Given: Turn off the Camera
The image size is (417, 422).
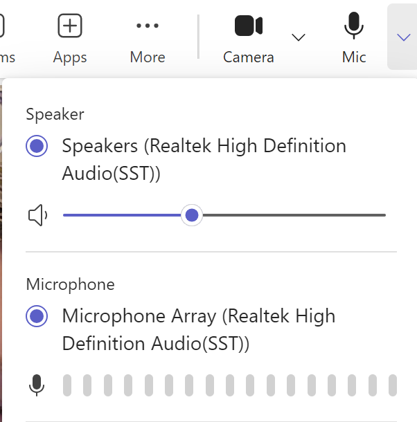Looking at the screenshot, I should pos(249,38).
